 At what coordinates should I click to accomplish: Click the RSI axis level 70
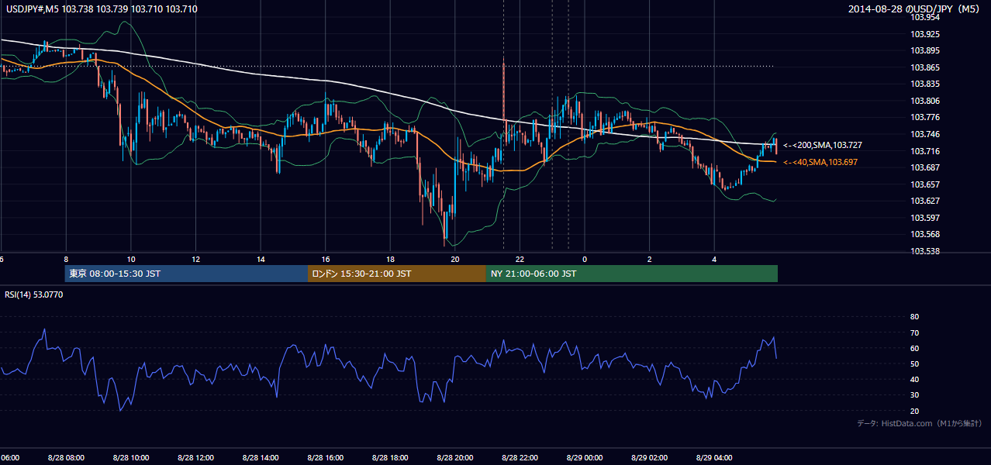point(914,332)
